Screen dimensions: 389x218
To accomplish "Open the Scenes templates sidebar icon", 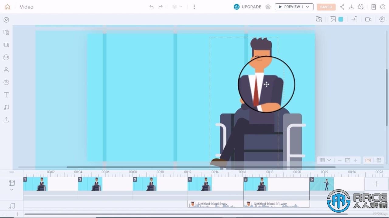I will click(6, 45).
